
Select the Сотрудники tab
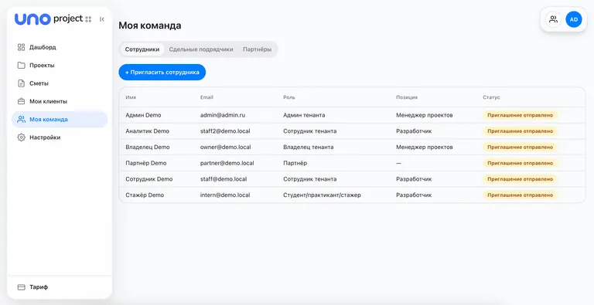click(142, 49)
